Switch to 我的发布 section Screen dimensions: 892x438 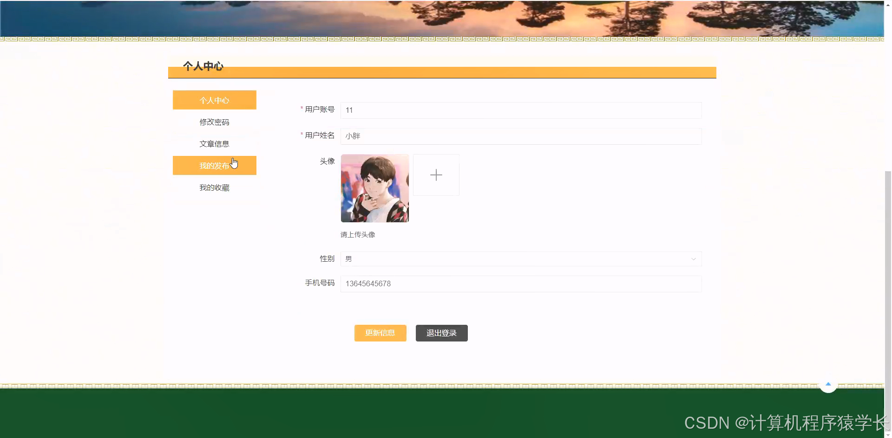coord(214,165)
